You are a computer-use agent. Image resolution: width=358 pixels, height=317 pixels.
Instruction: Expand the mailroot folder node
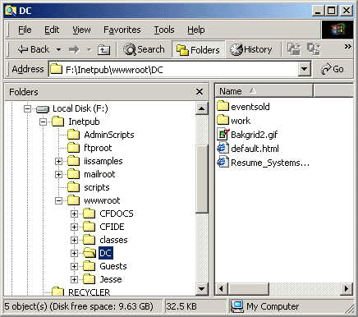pyautogui.click(x=58, y=174)
